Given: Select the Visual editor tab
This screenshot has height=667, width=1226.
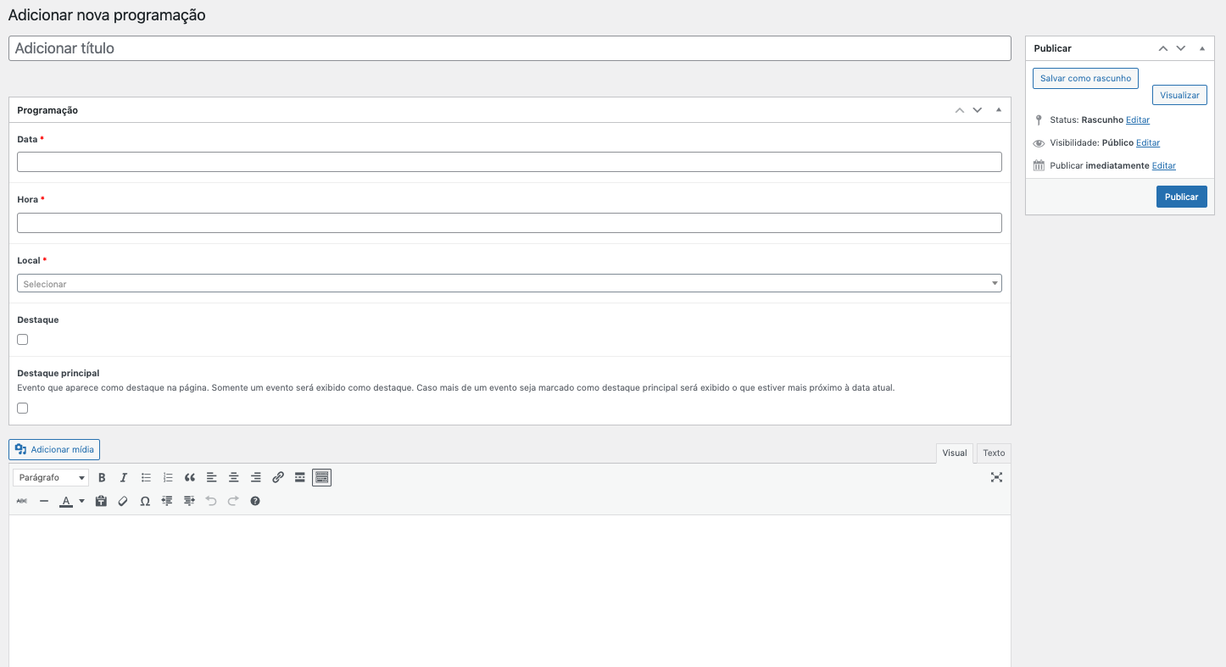Looking at the screenshot, I should [x=954, y=453].
